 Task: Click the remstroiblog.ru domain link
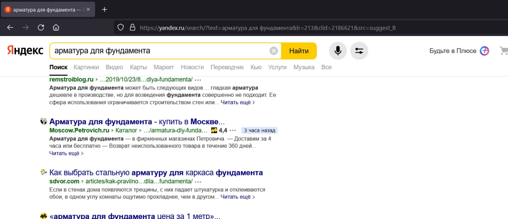71,79
